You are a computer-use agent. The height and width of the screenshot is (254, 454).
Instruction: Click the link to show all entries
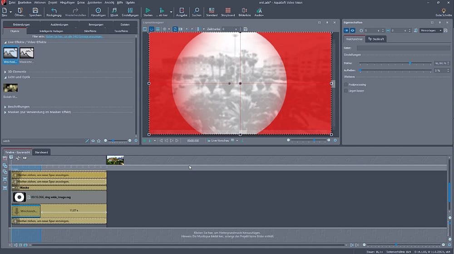73,36
